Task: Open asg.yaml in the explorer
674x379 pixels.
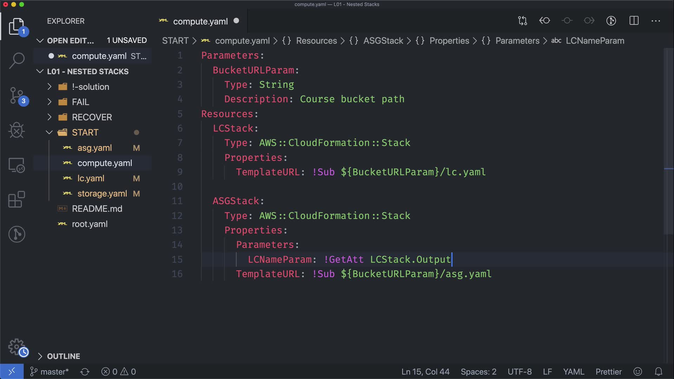Action: pyautogui.click(x=94, y=148)
